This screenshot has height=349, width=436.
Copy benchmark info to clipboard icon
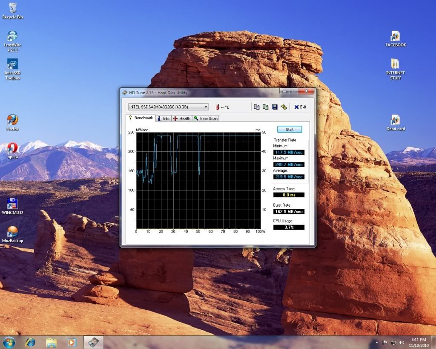[256, 107]
